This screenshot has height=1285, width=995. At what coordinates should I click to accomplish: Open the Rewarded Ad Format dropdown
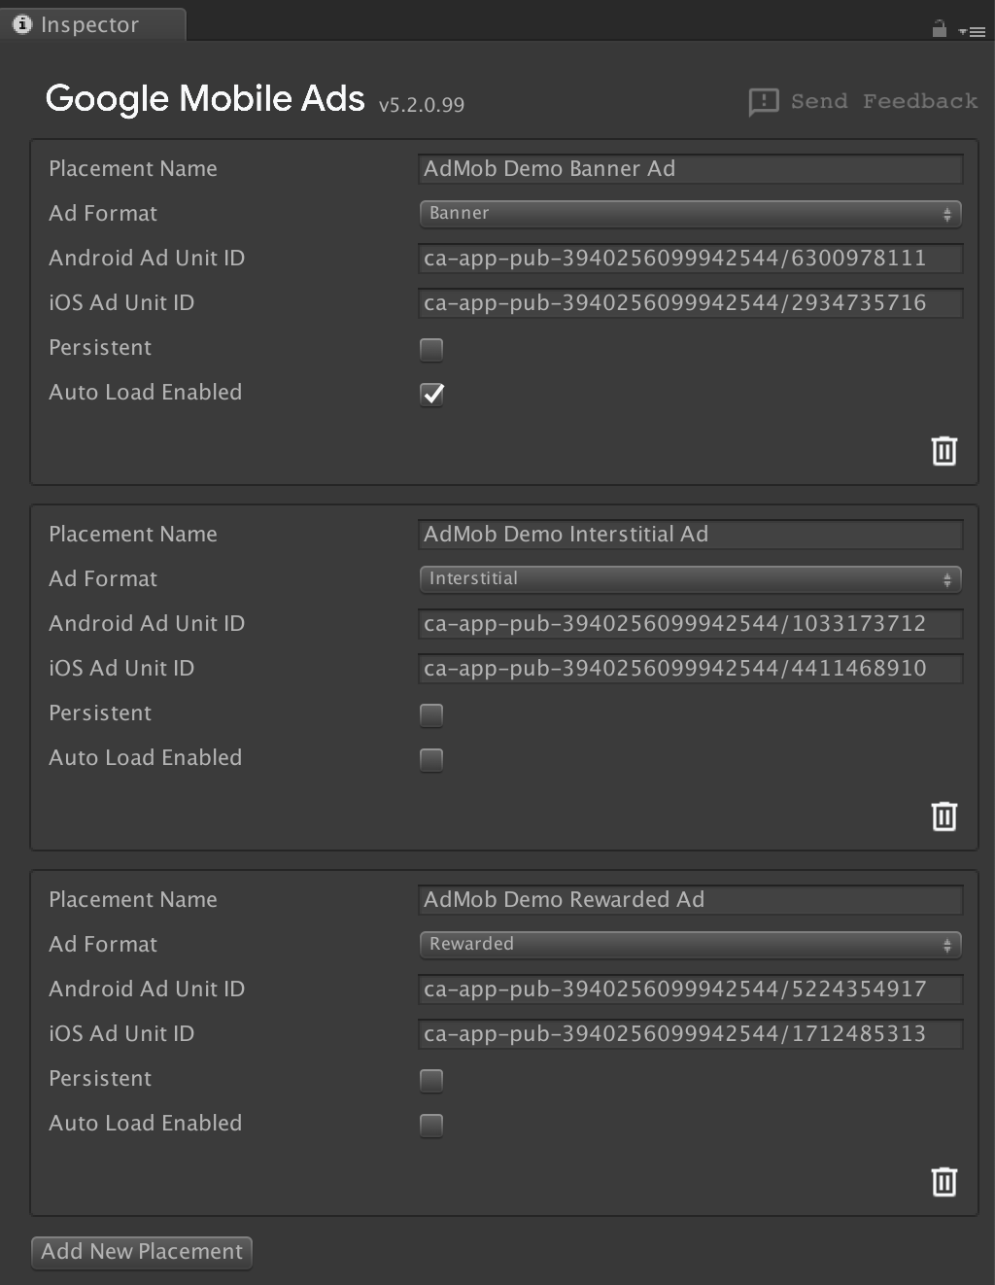pyautogui.click(x=690, y=945)
